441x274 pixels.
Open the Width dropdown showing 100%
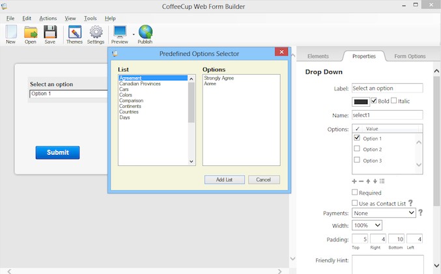coord(367,225)
